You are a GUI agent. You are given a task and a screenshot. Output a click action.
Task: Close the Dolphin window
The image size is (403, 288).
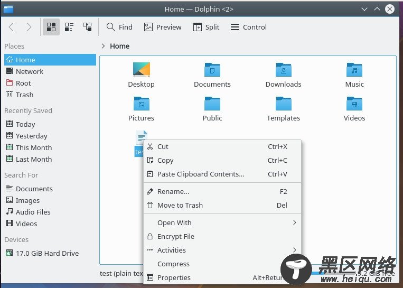click(x=390, y=10)
